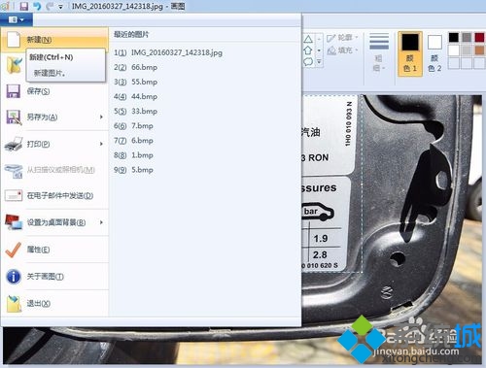The width and height of the screenshot is (486, 368).
Task: Click the Undo arrow in quick access toolbar
Action: (37, 6)
